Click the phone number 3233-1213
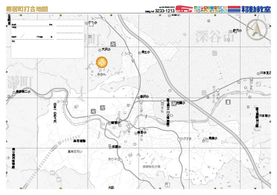This screenshot has height=195, width=277. 165,11
